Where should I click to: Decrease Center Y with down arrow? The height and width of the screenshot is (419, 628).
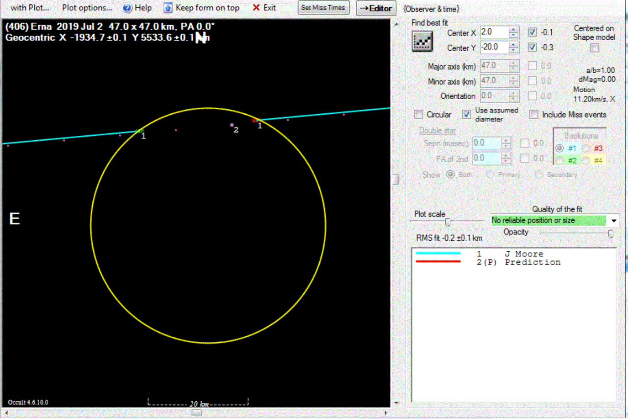(x=514, y=50)
